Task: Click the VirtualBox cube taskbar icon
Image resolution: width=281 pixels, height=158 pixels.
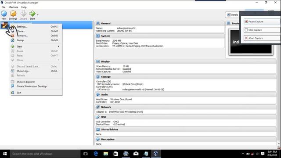Action: pos(156,154)
